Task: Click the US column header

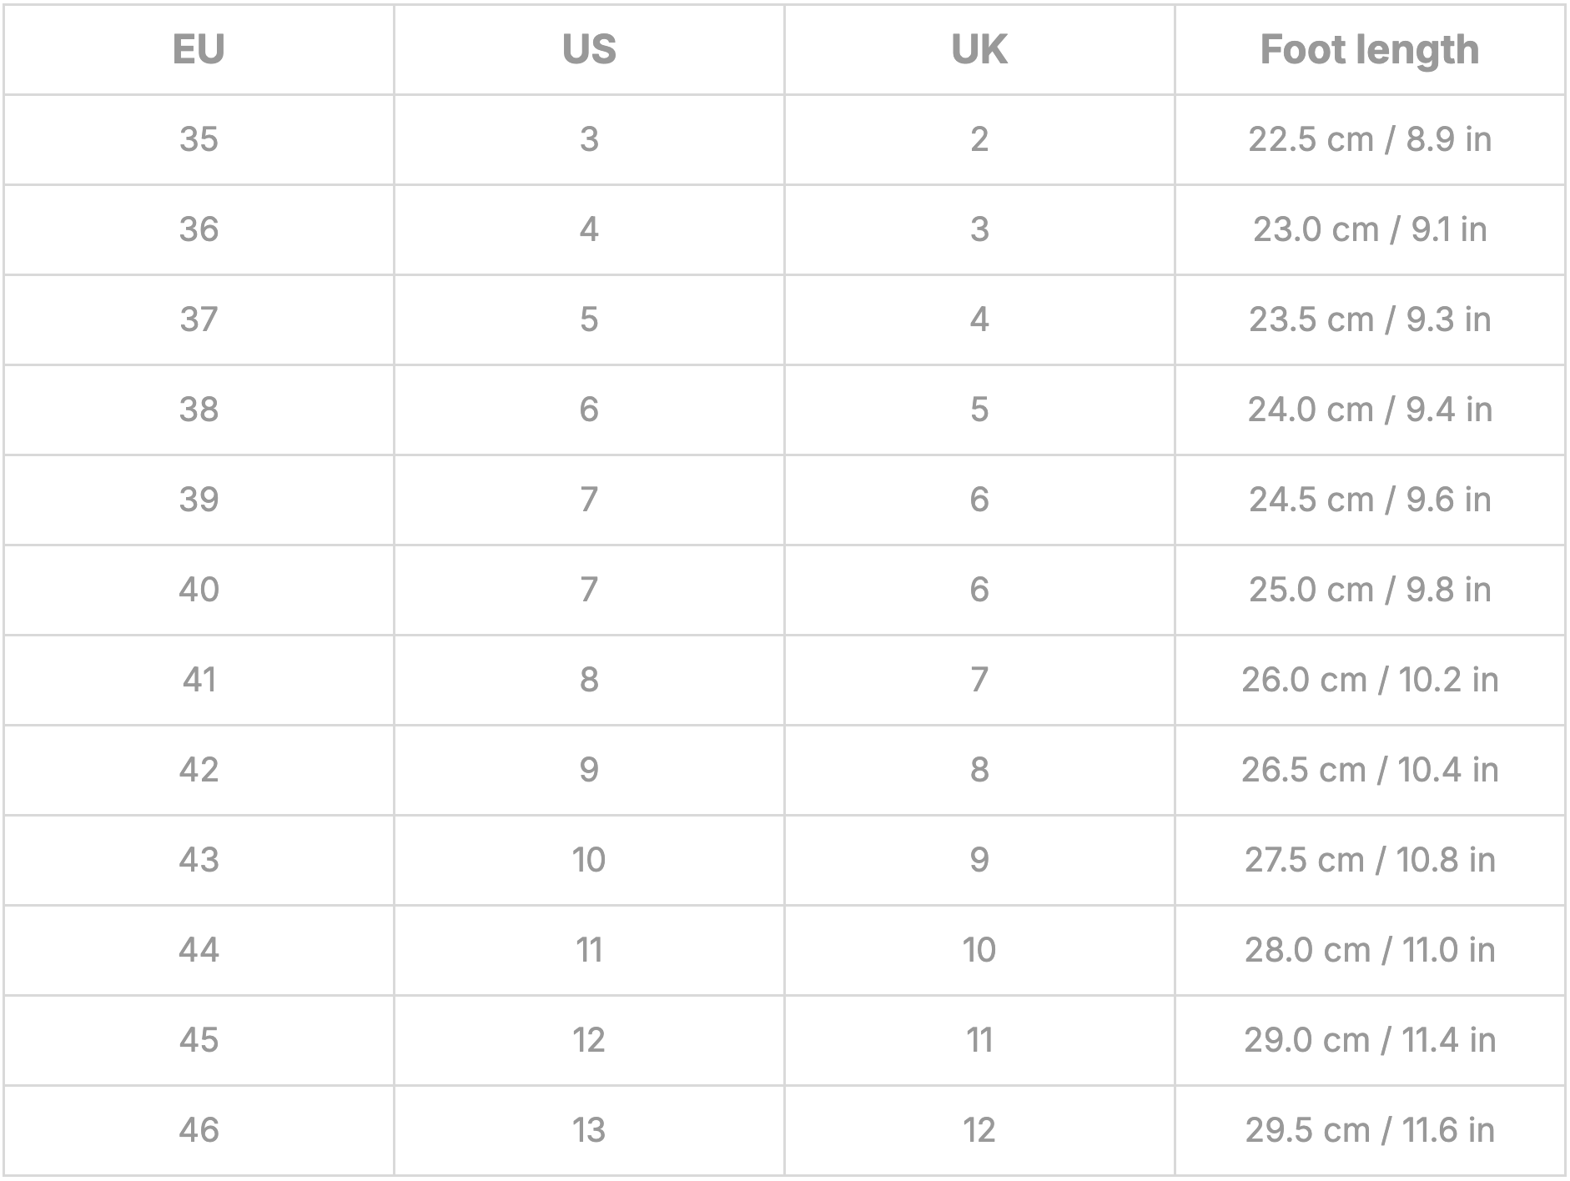Action: pos(589,49)
